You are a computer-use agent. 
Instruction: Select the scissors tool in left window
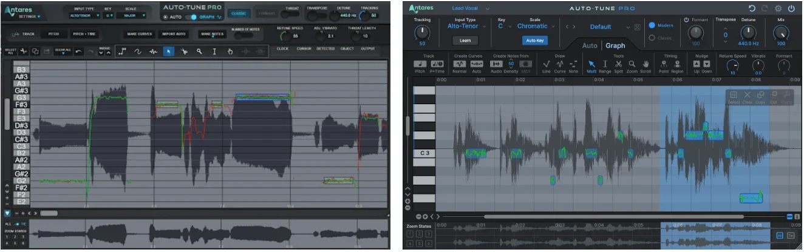[184, 51]
